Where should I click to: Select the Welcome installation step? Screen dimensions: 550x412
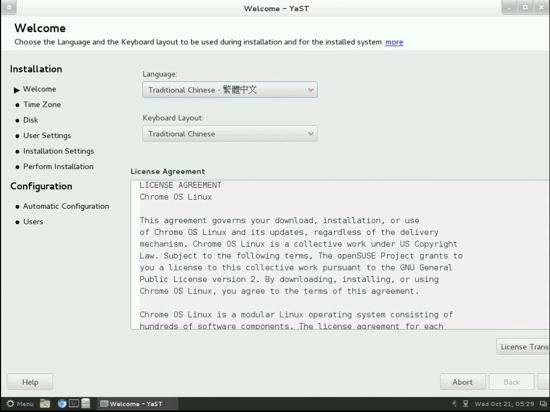[x=39, y=89]
